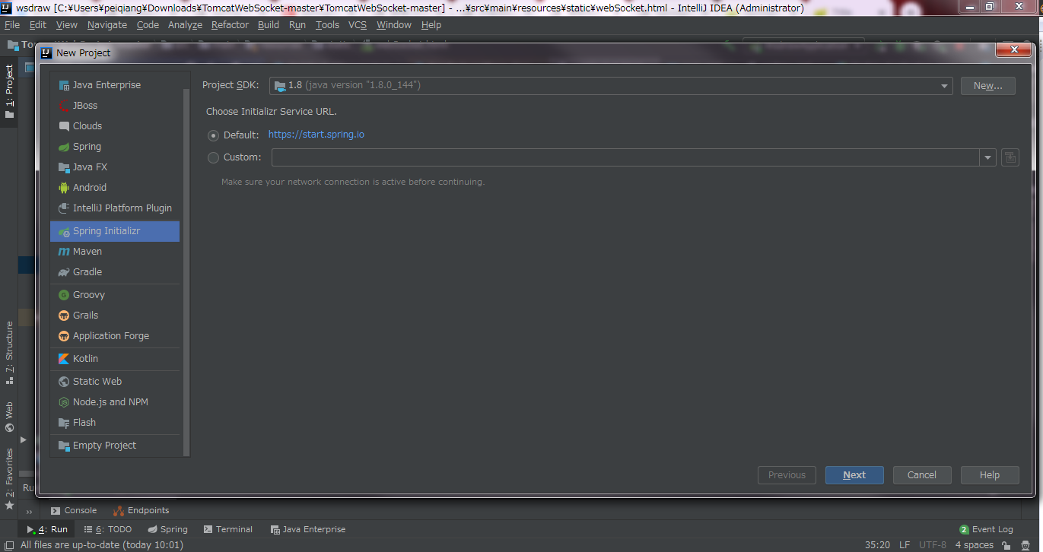Click the Previous button

coord(787,475)
